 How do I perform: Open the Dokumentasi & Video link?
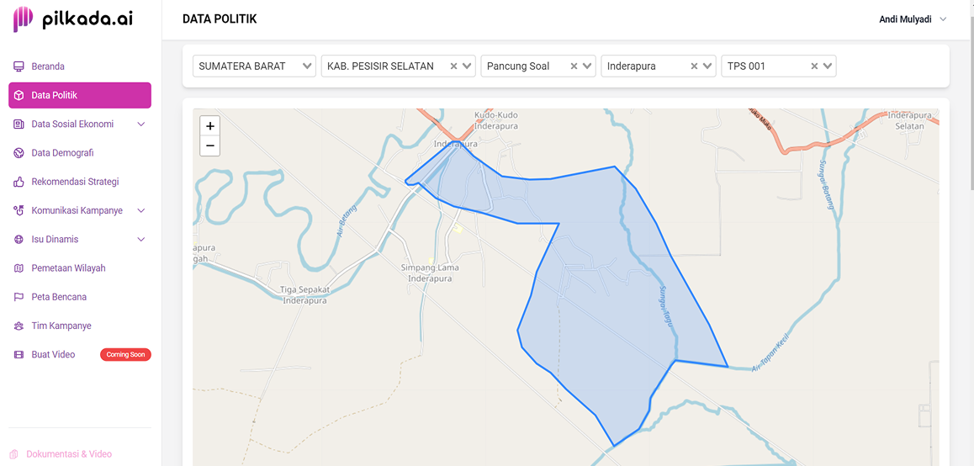[69, 454]
